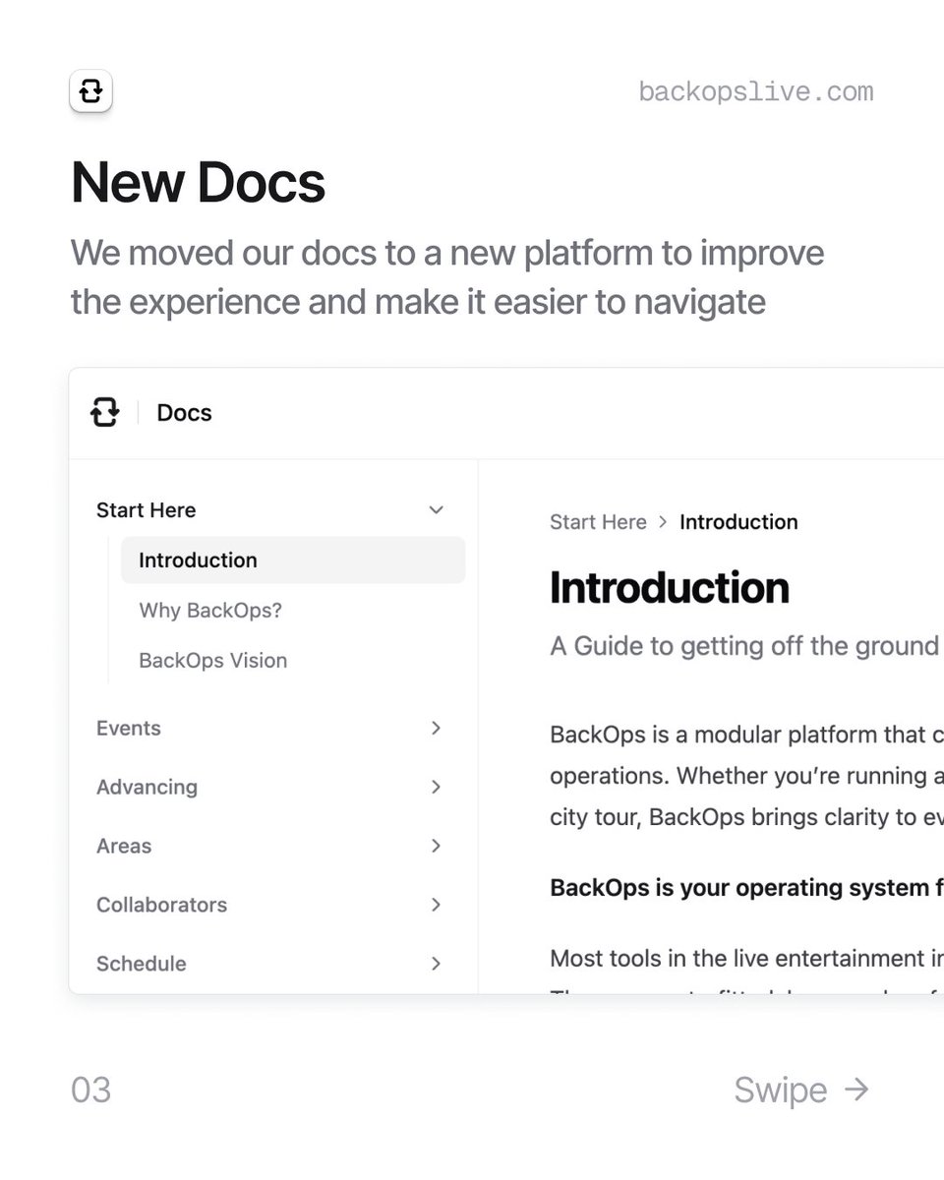
Task: Open the Collaborators sidebar section
Action: pyautogui.click(x=161, y=906)
